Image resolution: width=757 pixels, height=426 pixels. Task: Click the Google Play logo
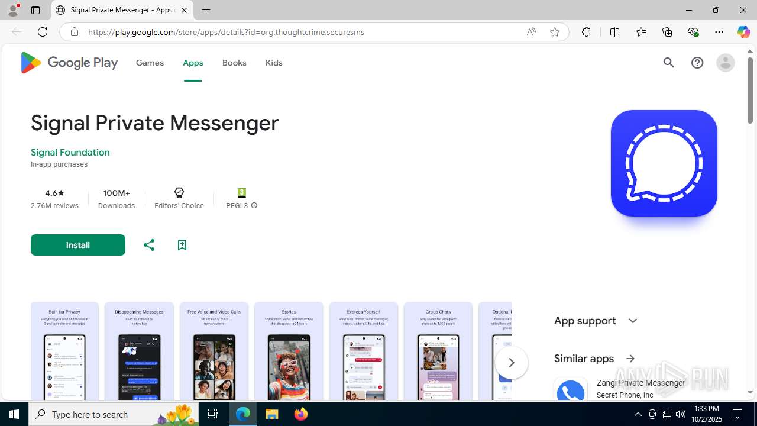point(69,63)
